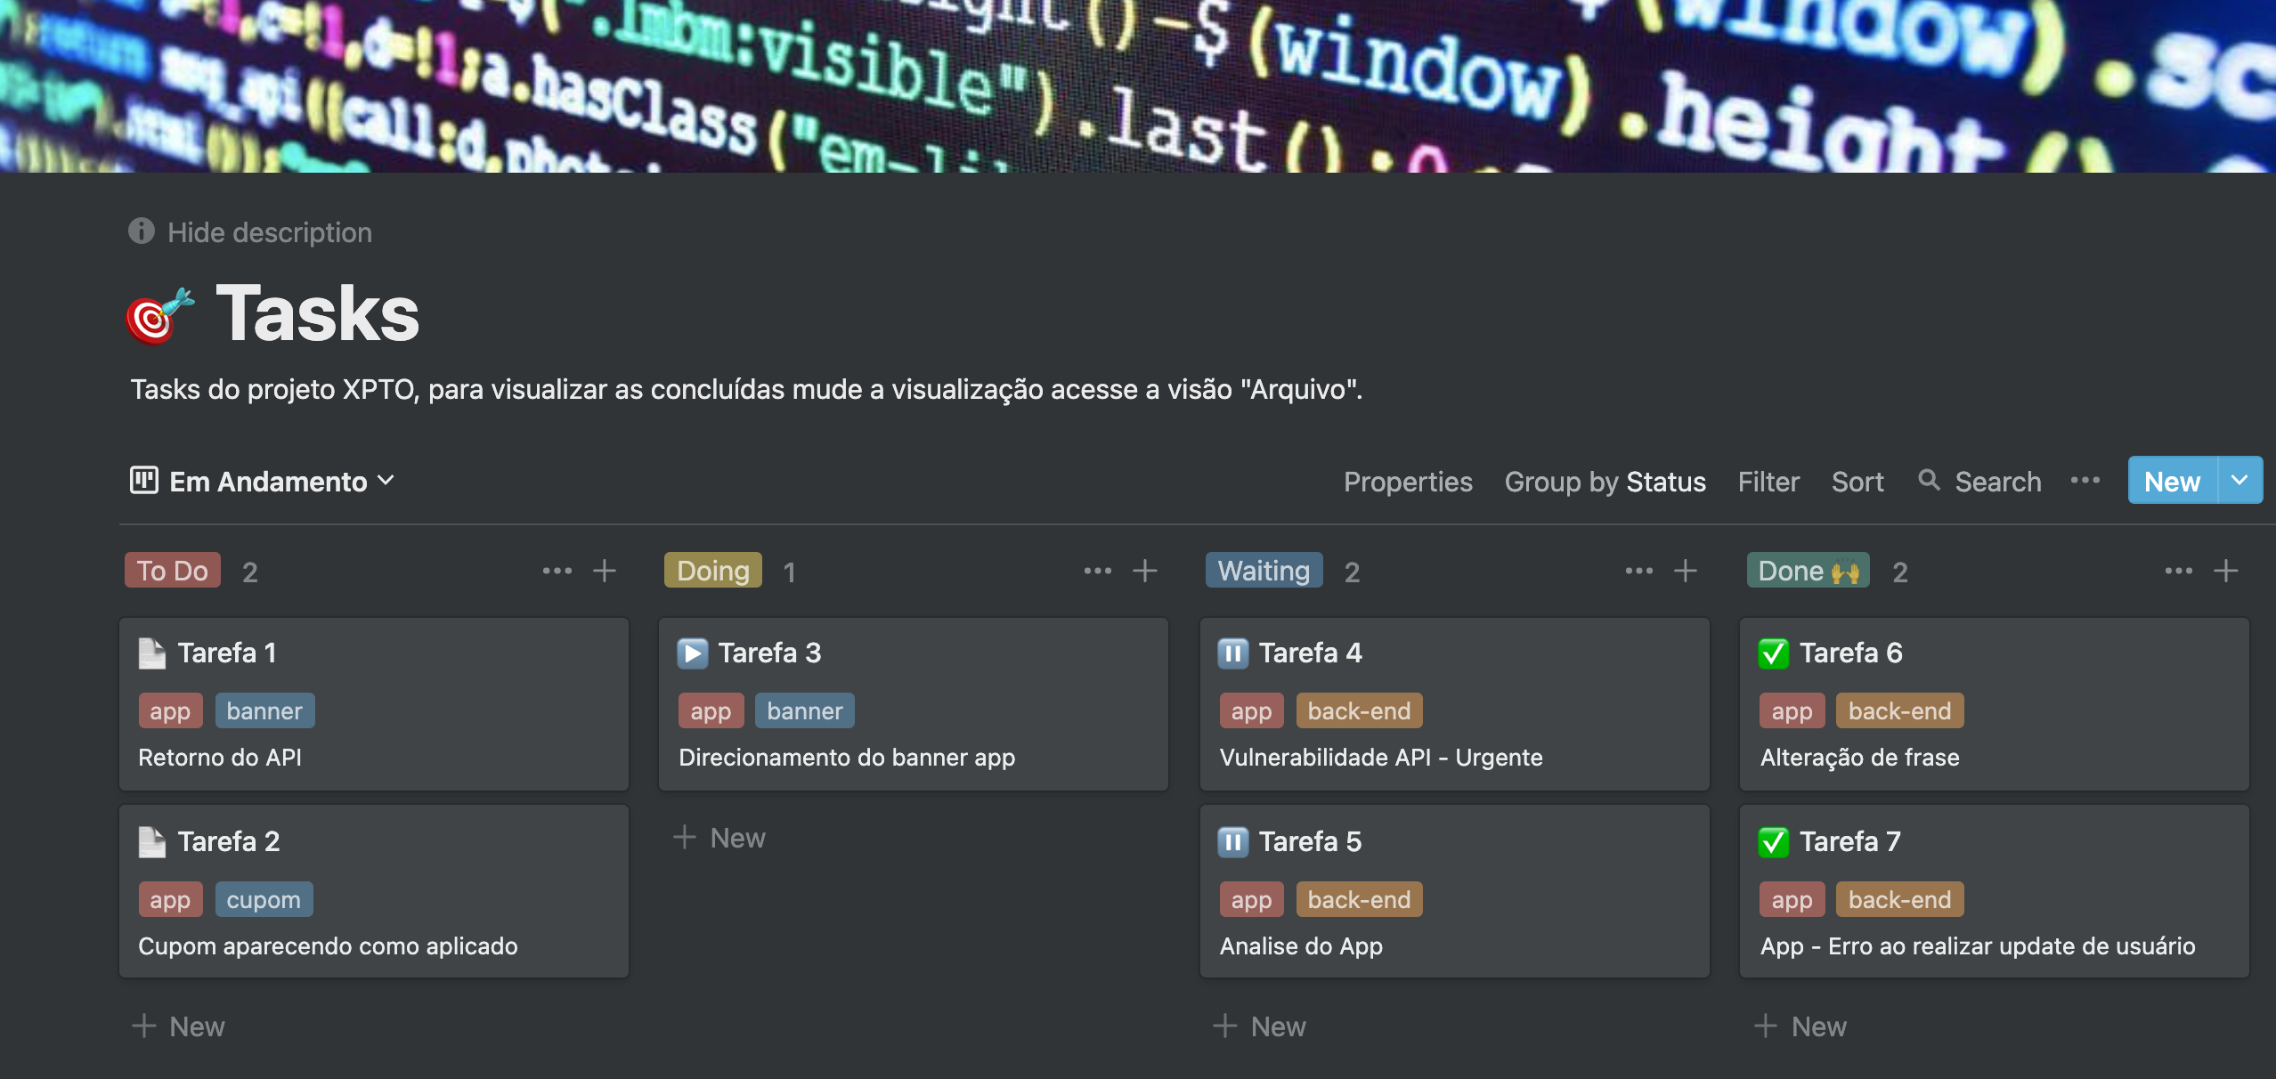Click the info icon beside Hide description
The height and width of the screenshot is (1079, 2276).
click(142, 231)
